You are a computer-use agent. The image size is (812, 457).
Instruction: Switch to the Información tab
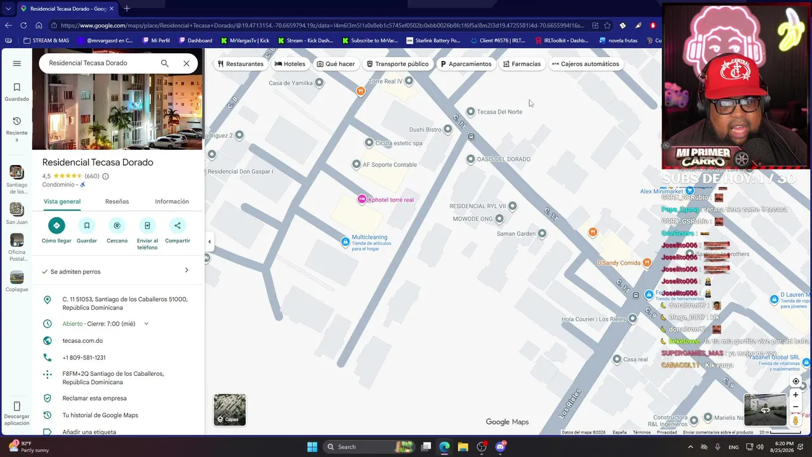pyautogui.click(x=172, y=202)
